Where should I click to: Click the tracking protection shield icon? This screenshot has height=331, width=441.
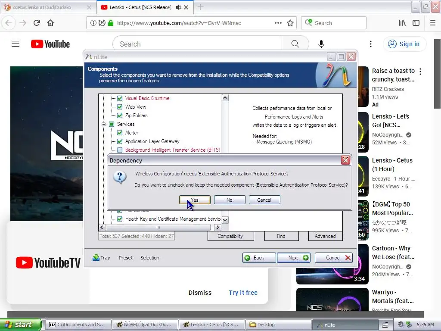point(102,23)
